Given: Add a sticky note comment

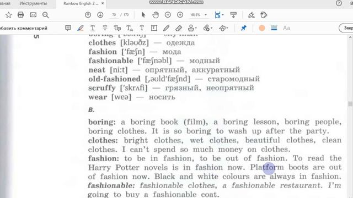Looking at the screenshot, I should 68,28.
